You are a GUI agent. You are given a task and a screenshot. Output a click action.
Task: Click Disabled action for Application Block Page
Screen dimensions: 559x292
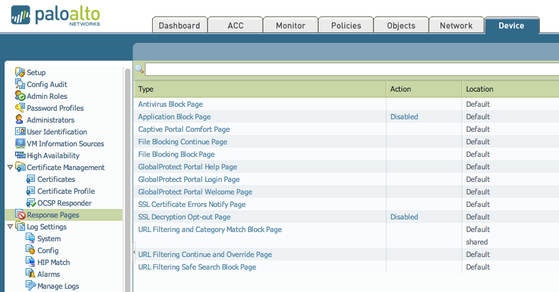click(404, 117)
